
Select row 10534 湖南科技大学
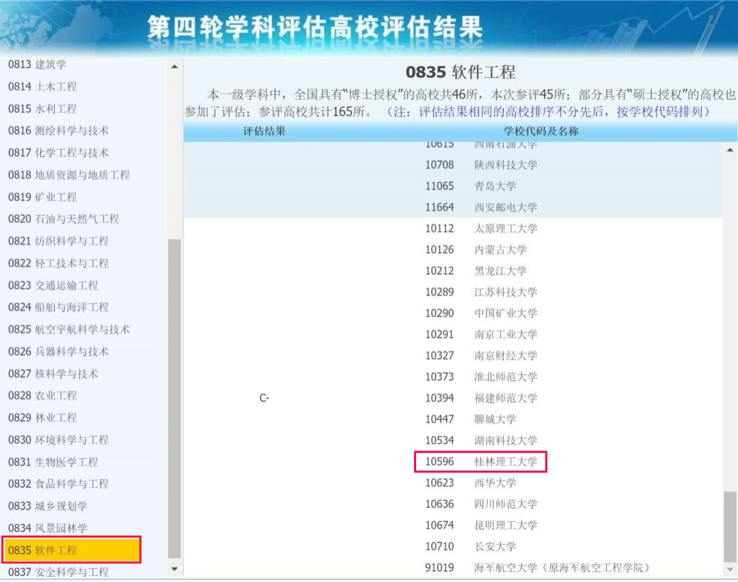coord(481,440)
